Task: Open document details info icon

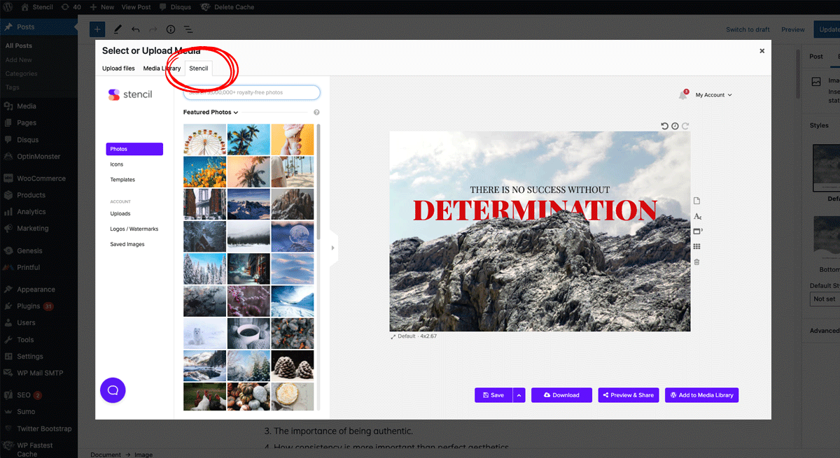Action: 170,29
